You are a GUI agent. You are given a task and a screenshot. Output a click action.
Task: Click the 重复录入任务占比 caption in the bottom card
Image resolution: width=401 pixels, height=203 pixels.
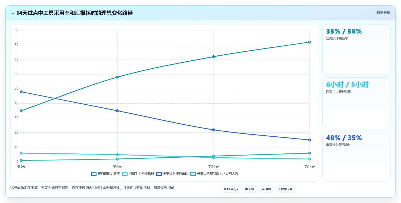(339, 145)
